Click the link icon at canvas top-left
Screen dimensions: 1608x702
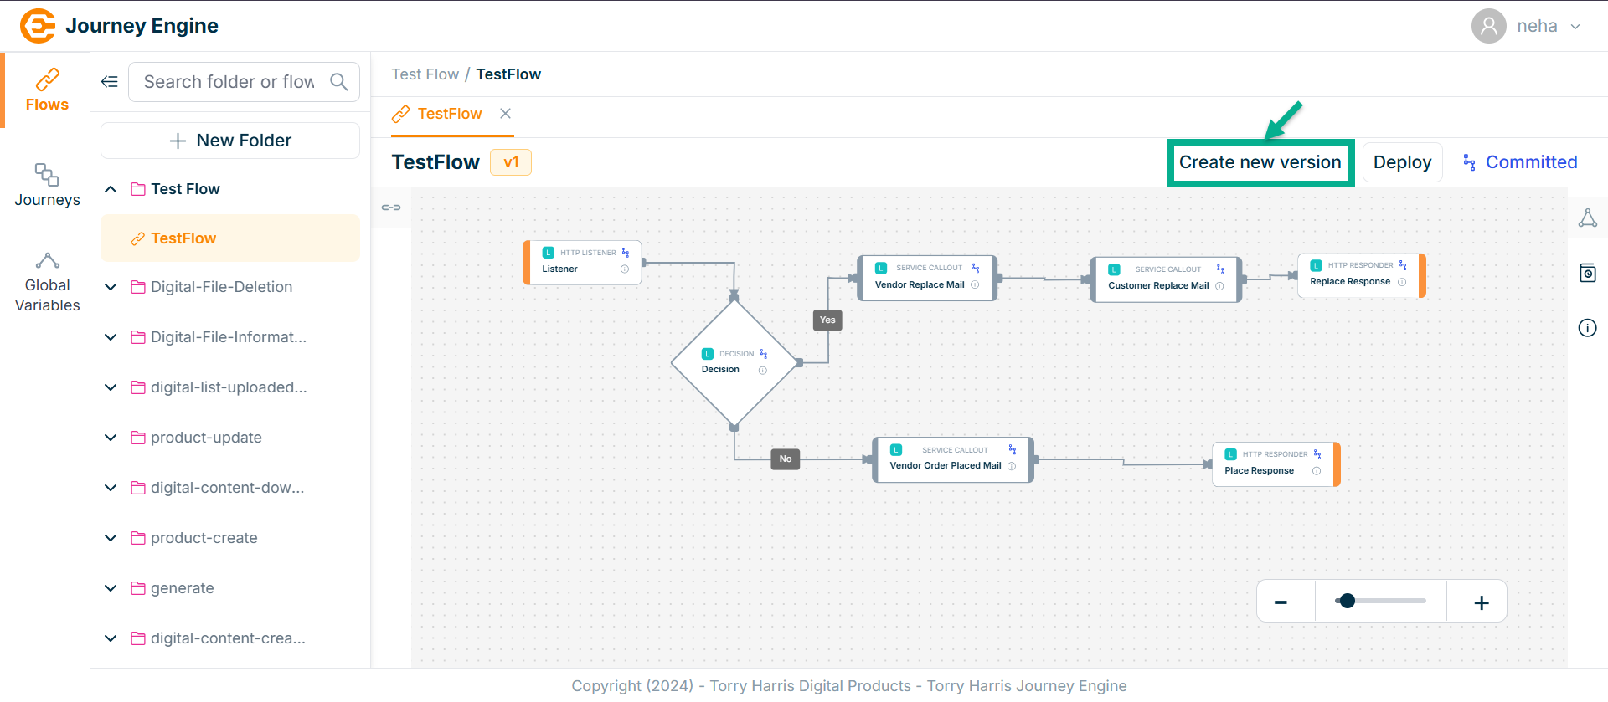(391, 208)
